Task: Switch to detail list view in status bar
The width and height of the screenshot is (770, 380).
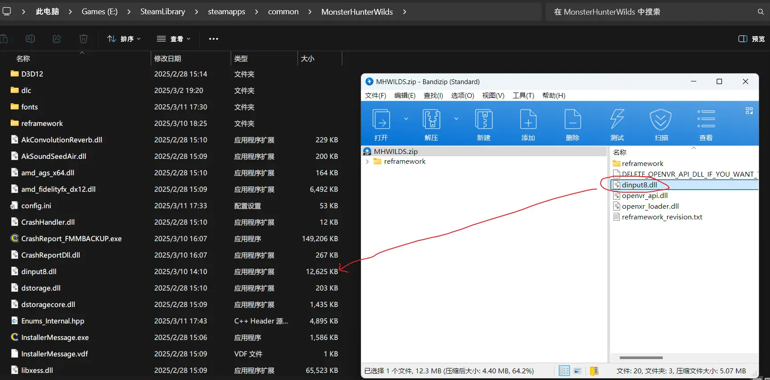Action: coord(564,371)
